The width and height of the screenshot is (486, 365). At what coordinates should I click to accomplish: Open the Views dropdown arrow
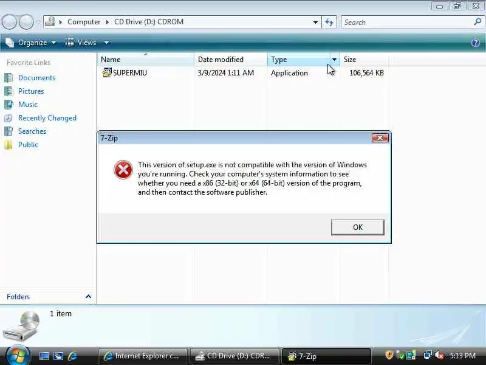106,43
